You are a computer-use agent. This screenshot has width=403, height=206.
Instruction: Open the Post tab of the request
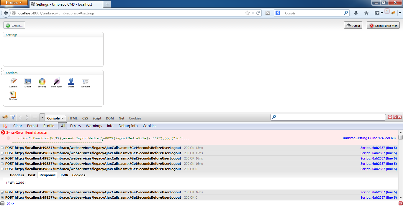pos(32,175)
